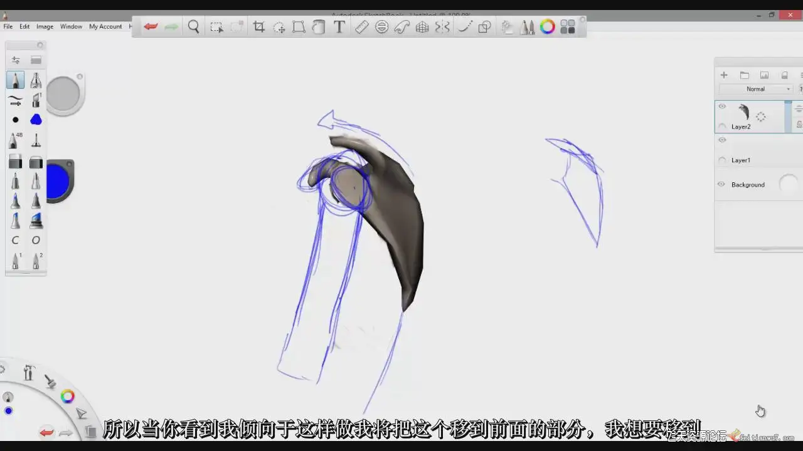Viewport: 803px width, 451px height.
Task: Open the brush library icon
Action: pyautogui.click(x=36, y=60)
